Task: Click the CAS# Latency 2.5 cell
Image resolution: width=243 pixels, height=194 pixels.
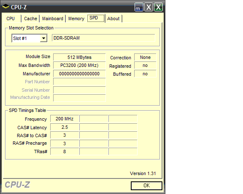Action: click(65, 127)
